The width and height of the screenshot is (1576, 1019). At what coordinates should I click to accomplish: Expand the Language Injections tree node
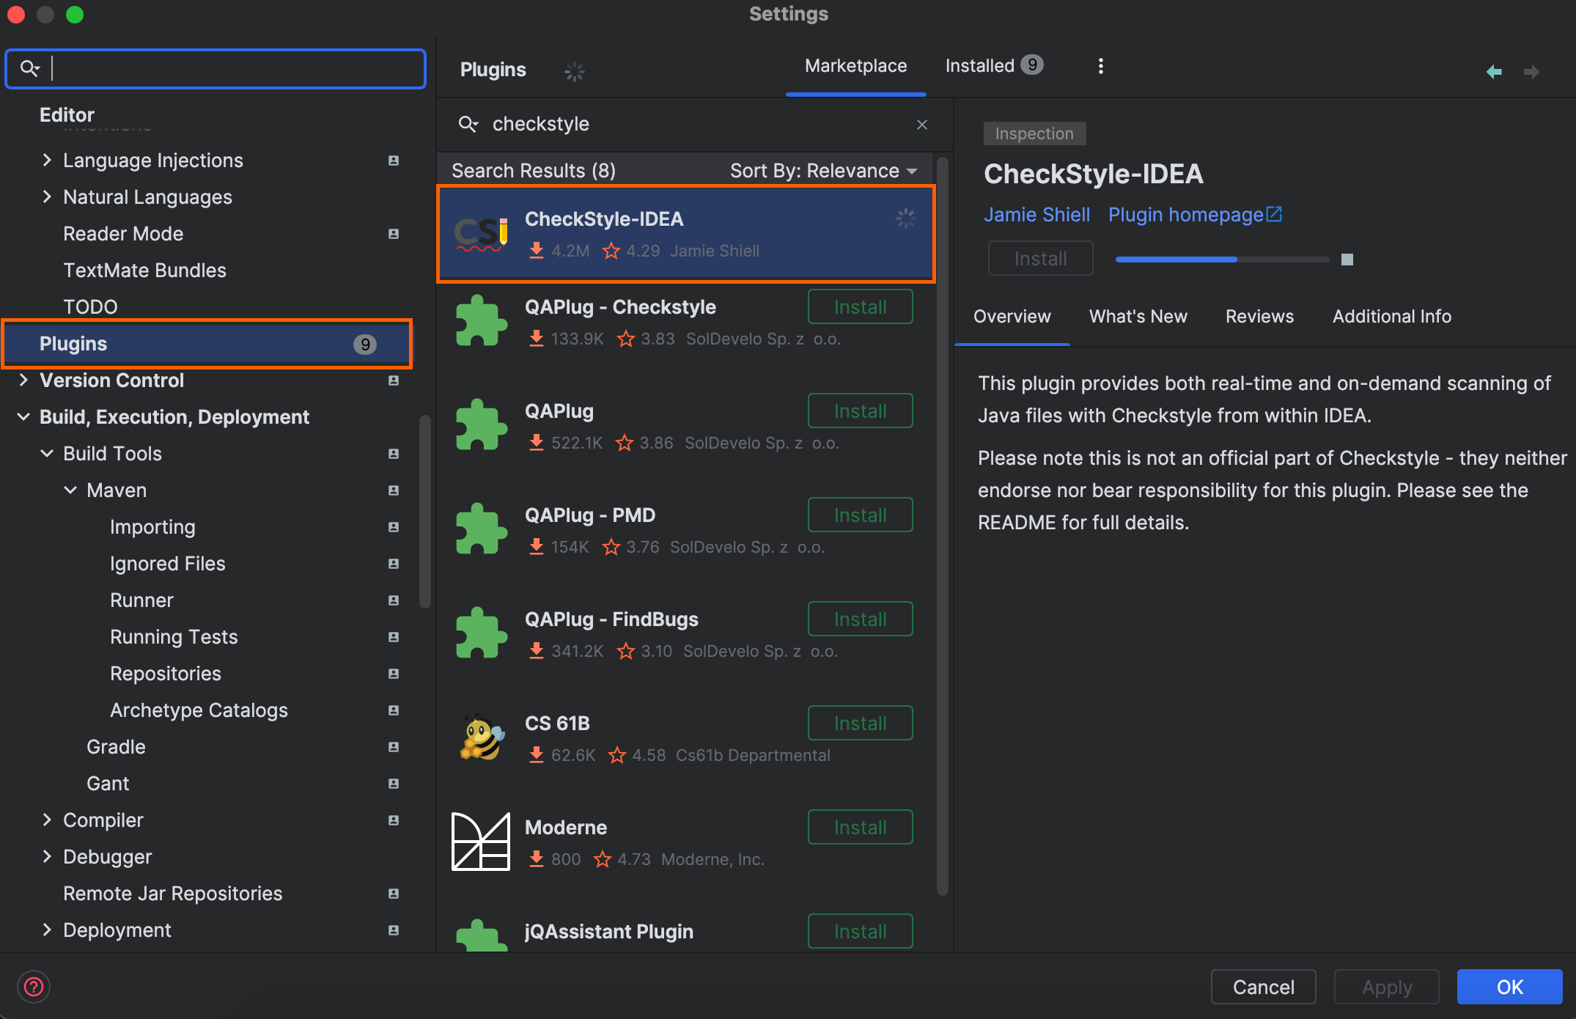pyautogui.click(x=47, y=160)
